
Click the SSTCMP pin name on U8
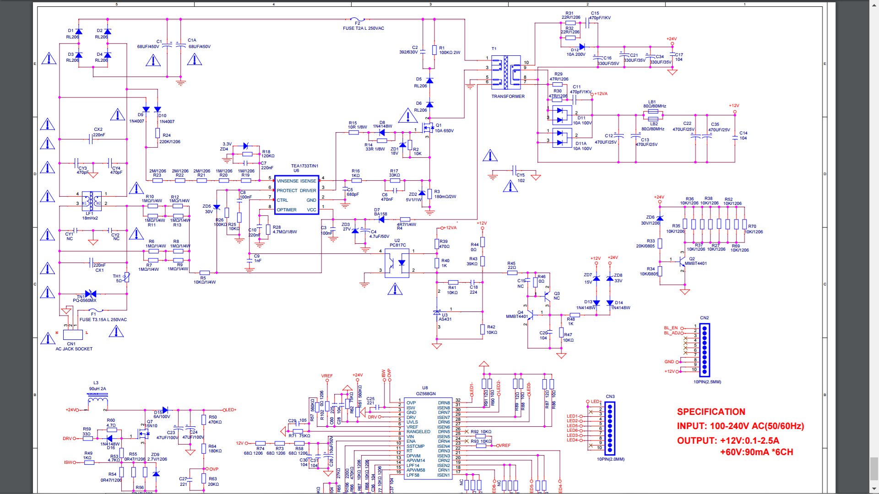(415, 446)
